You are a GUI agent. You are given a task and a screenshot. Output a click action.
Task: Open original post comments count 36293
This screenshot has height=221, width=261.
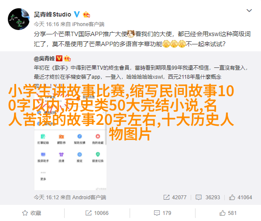click(208, 197)
